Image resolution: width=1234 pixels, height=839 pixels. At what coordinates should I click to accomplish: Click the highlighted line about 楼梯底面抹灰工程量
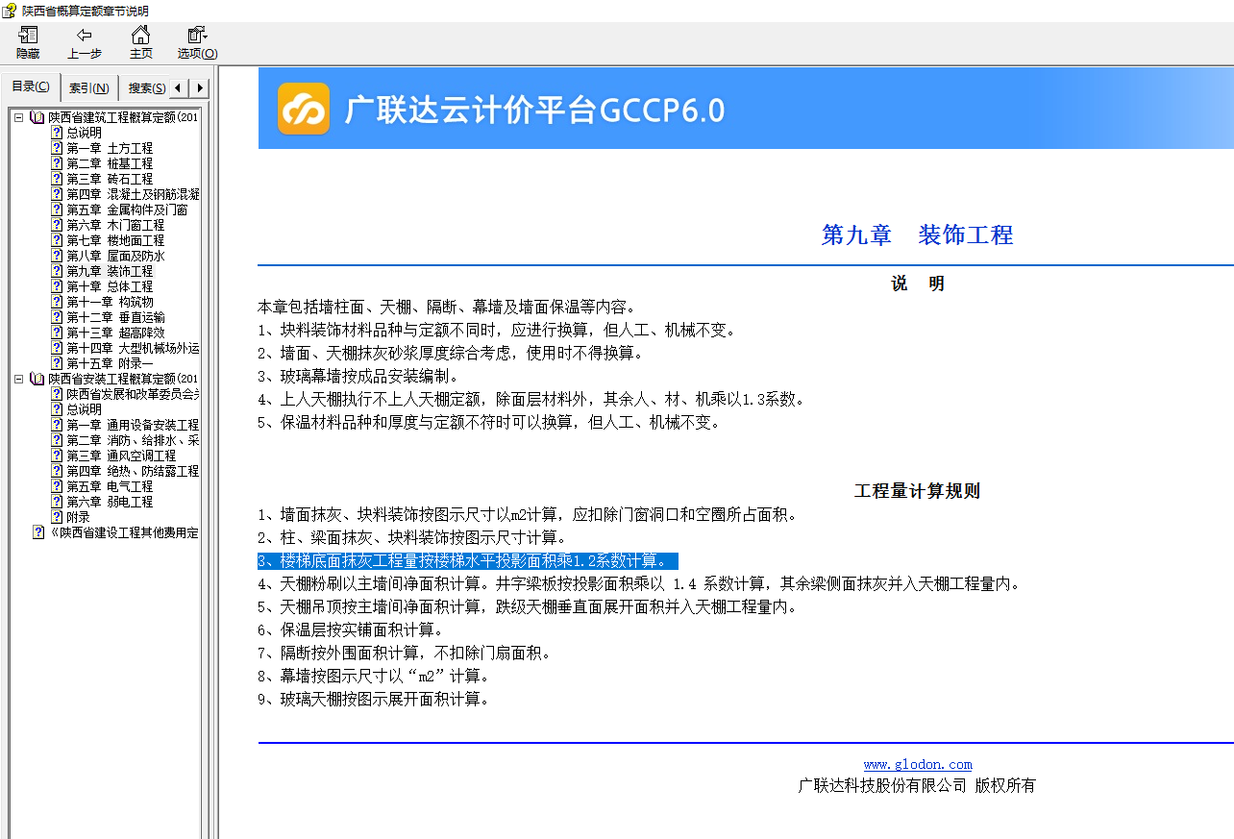467,560
